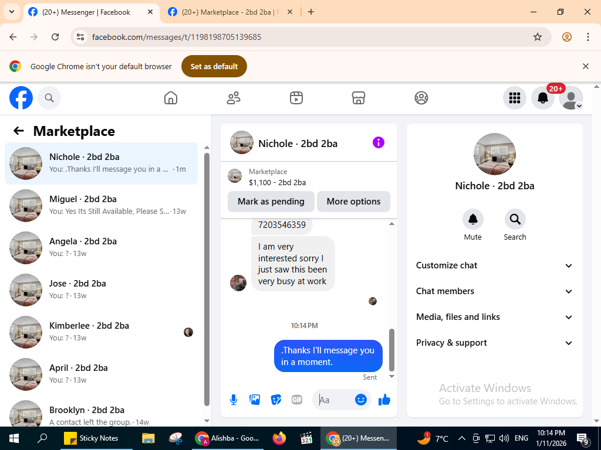
Task: Open Windows Start menu
Action: (x=14, y=438)
